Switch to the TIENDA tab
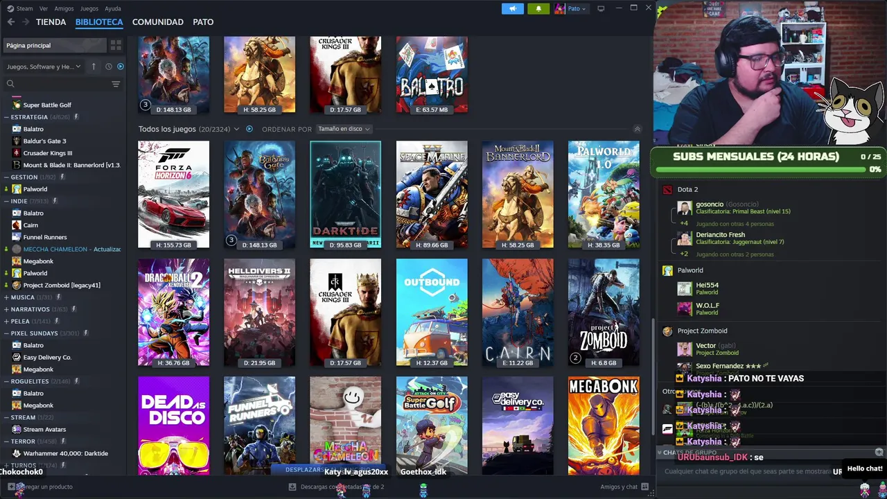Screen dimensions: 887x499 tap(51, 22)
